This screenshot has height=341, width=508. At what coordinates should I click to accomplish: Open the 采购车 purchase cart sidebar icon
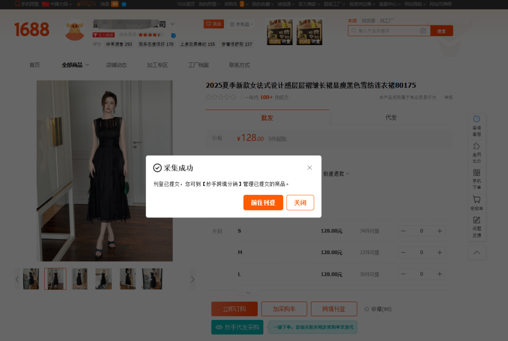[477, 202]
